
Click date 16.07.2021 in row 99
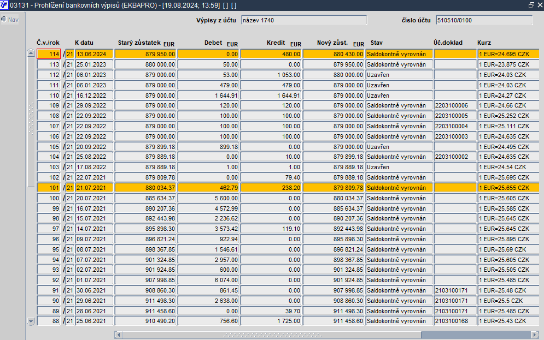95,208
